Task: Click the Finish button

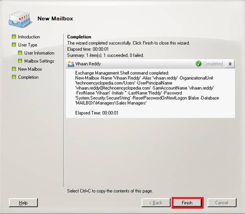Action: tap(187, 203)
